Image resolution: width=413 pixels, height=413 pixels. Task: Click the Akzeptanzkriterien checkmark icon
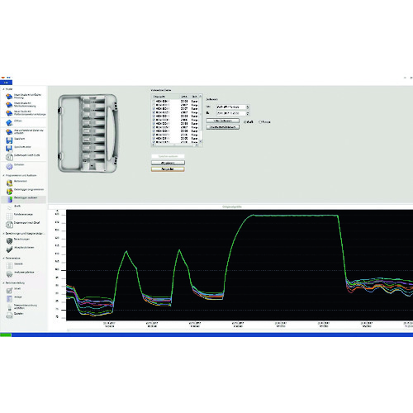point(9,249)
